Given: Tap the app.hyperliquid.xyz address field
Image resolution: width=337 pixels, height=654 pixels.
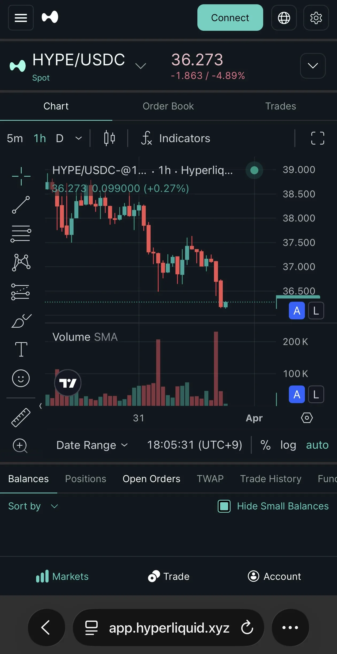Looking at the screenshot, I should coord(168,627).
